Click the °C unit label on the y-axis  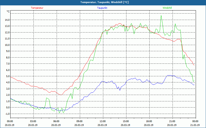point(8,12)
